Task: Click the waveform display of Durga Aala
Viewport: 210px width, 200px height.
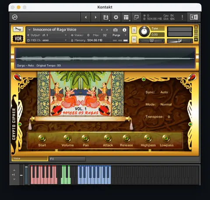Action: coord(105,58)
